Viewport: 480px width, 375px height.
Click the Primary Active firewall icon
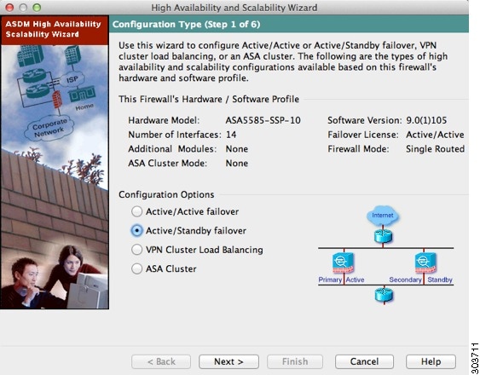(x=344, y=262)
